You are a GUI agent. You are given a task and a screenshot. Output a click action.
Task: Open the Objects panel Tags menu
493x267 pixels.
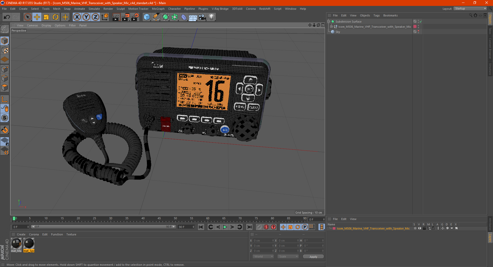[376, 15]
